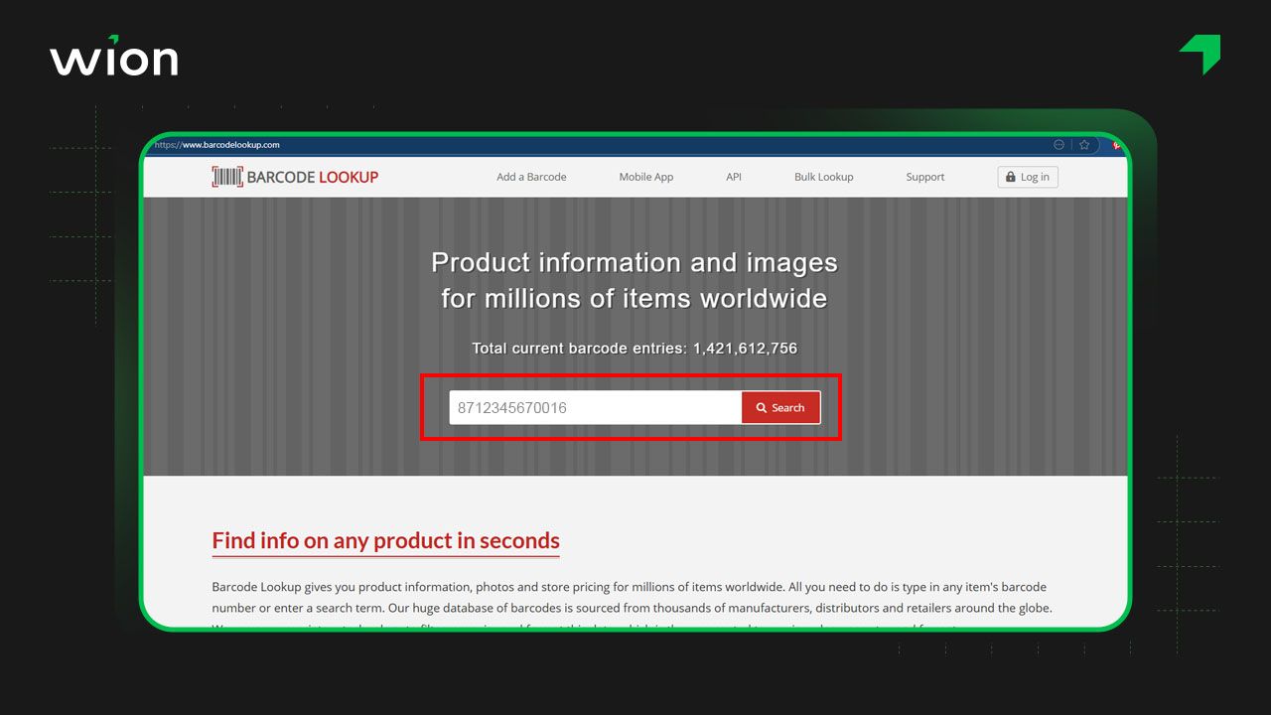1271x715 pixels.
Task: Open the ellipsis menu icon in the address bar
Action: (1059, 144)
